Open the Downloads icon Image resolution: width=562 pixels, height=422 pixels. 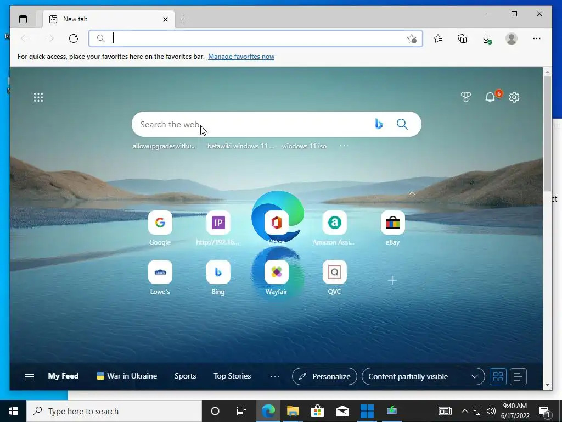click(487, 38)
